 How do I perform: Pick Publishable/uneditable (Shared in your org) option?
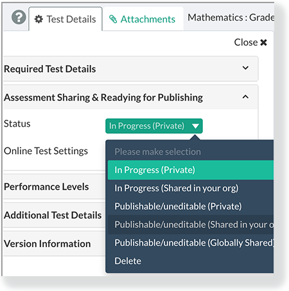pyautogui.click(x=191, y=225)
